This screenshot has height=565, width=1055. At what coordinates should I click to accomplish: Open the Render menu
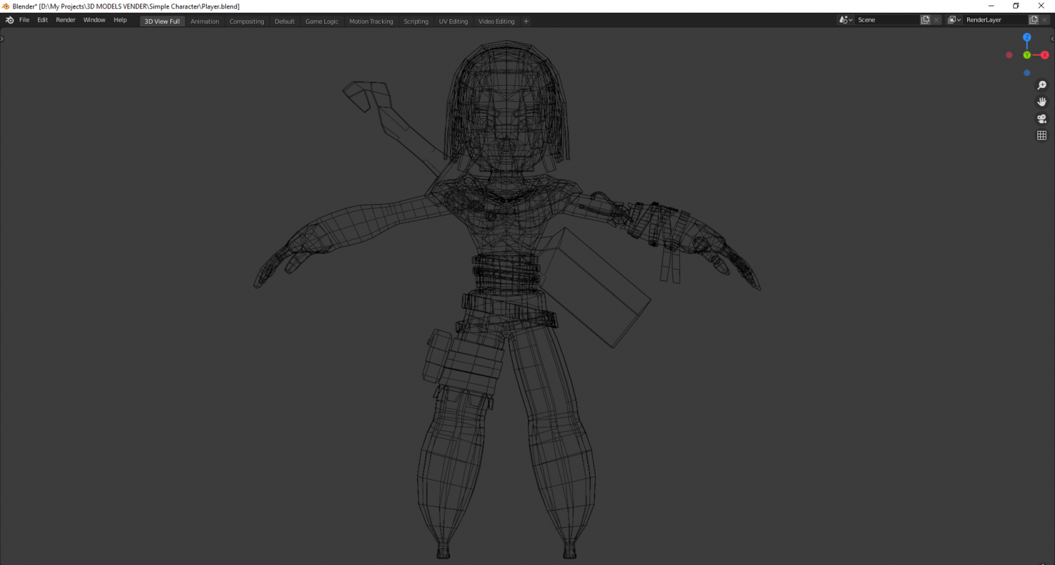point(65,20)
